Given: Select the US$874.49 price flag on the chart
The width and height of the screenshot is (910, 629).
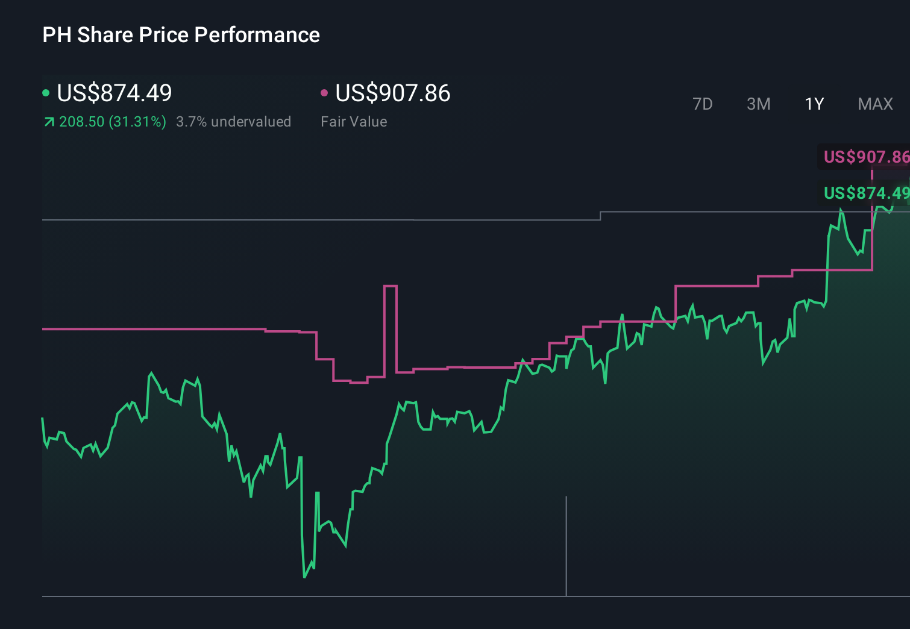Looking at the screenshot, I should pyautogui.click(x=866, y=193).
